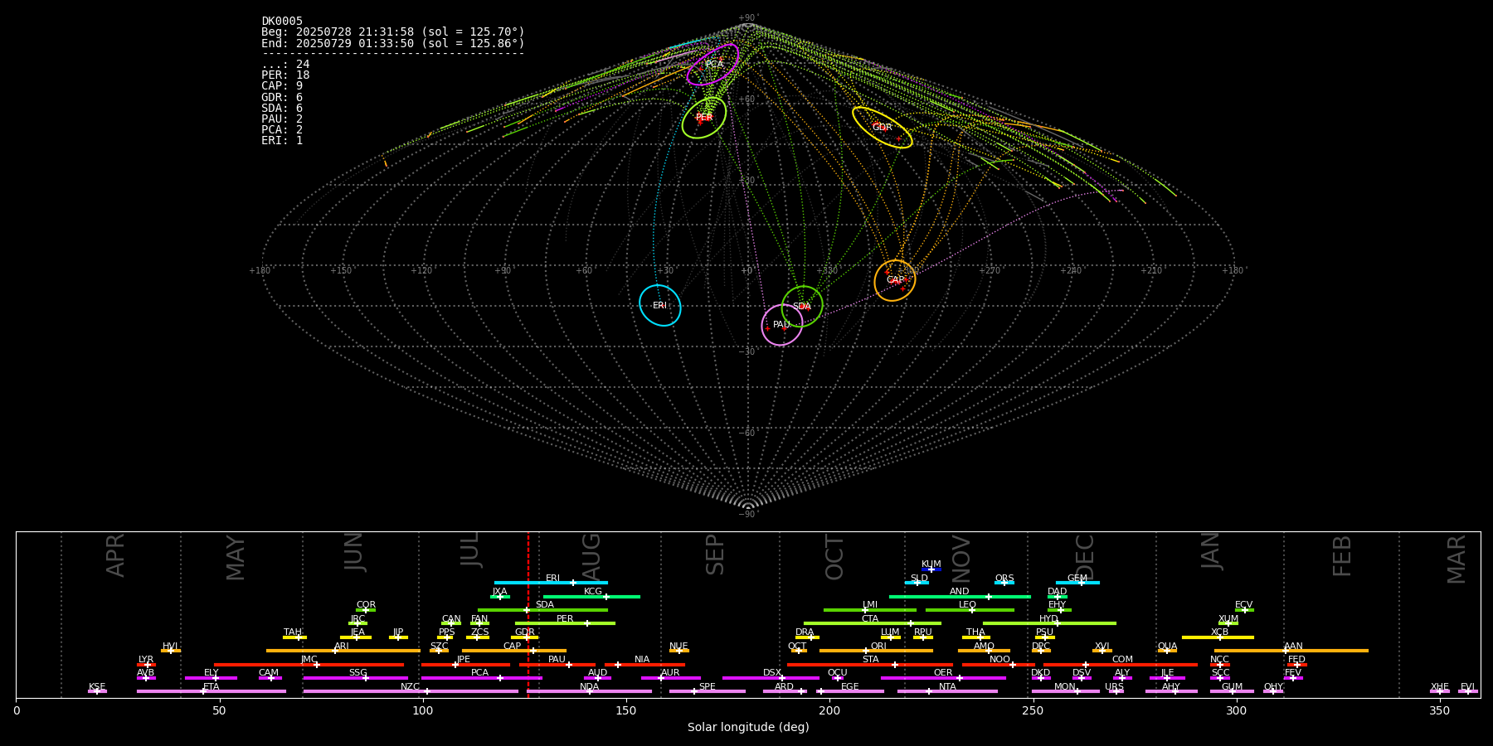Click the SDA radiant circle on sky map

coord(802,306)
